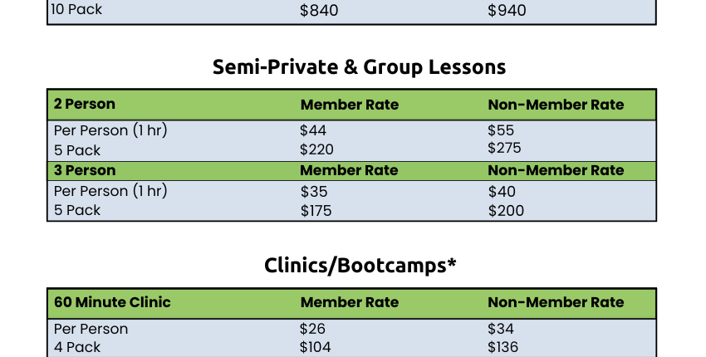
Task: Select the $840 10 Pack price
Action: [319, 10]
